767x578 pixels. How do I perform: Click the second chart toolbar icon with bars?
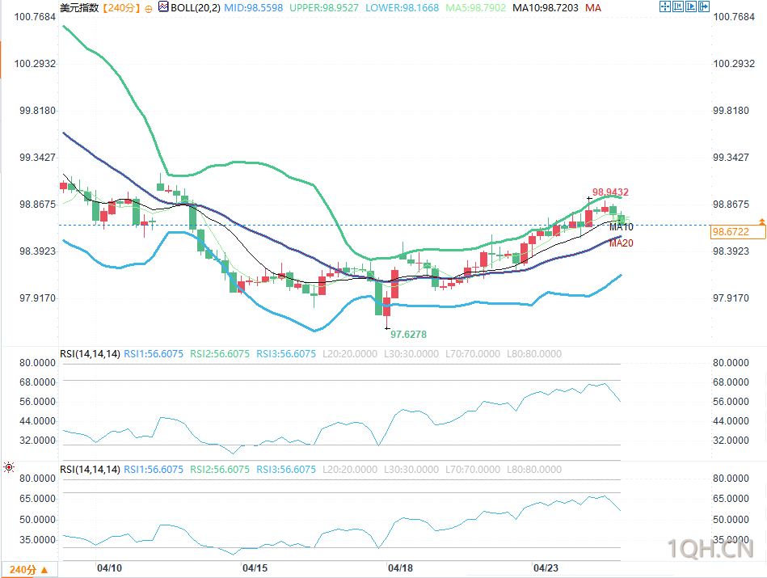pos(679,7)
